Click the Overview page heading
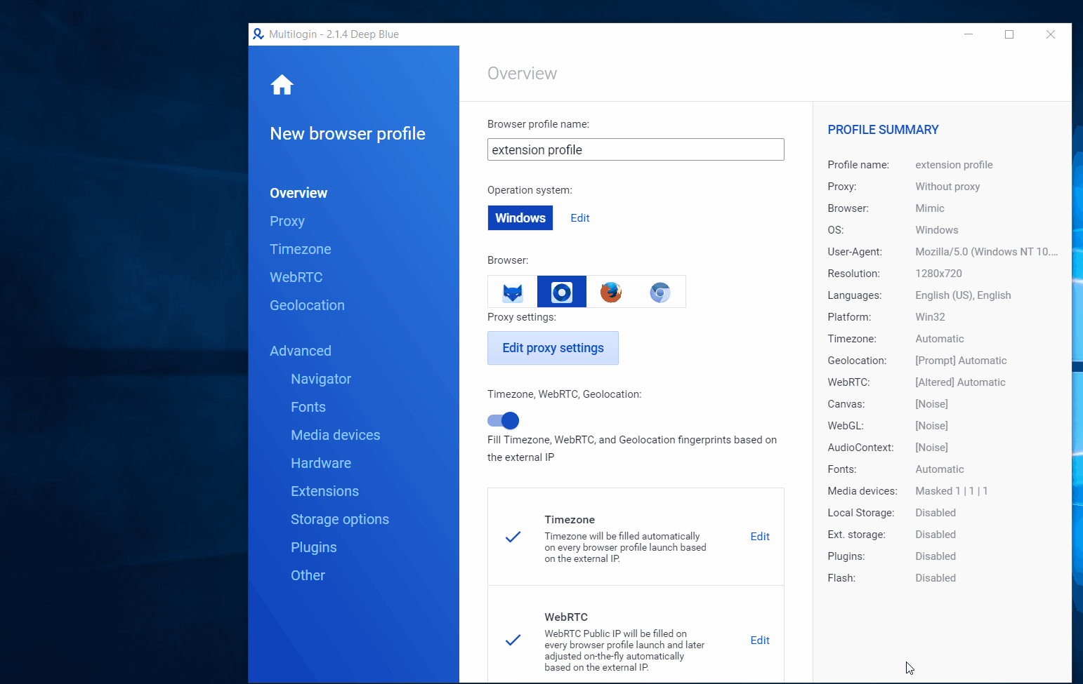Image resolution: width=1083 pixels, height=684 pixels. pos(522,74)
